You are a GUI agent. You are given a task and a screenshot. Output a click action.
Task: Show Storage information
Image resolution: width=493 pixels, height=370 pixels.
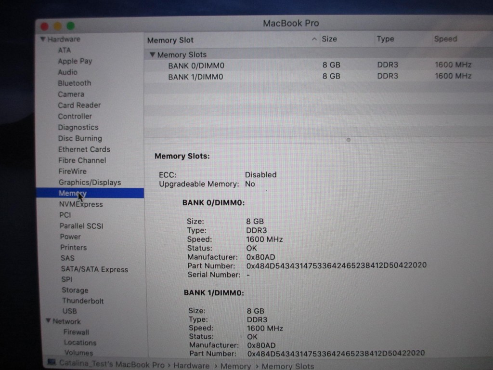tap(75, 290)
